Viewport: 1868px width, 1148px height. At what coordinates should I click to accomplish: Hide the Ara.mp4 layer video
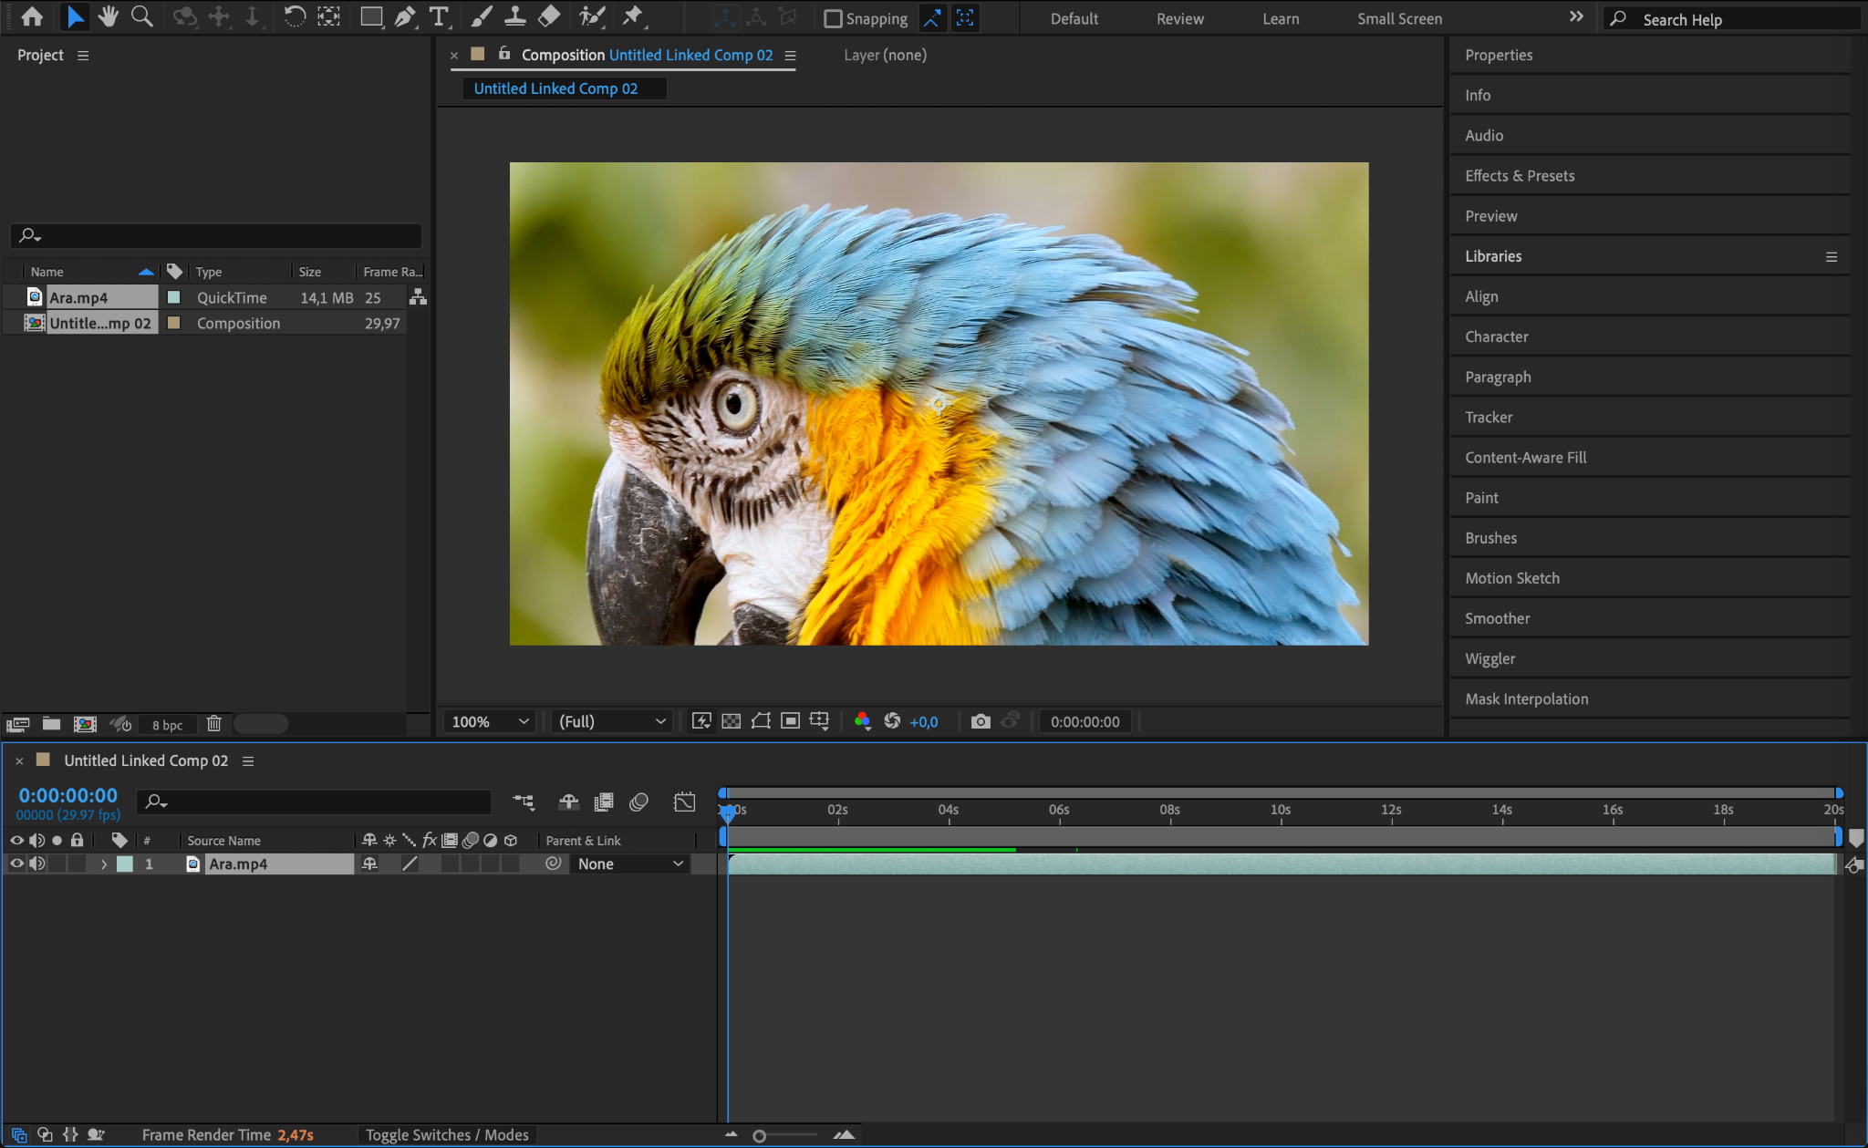click(x=16, y=864)
